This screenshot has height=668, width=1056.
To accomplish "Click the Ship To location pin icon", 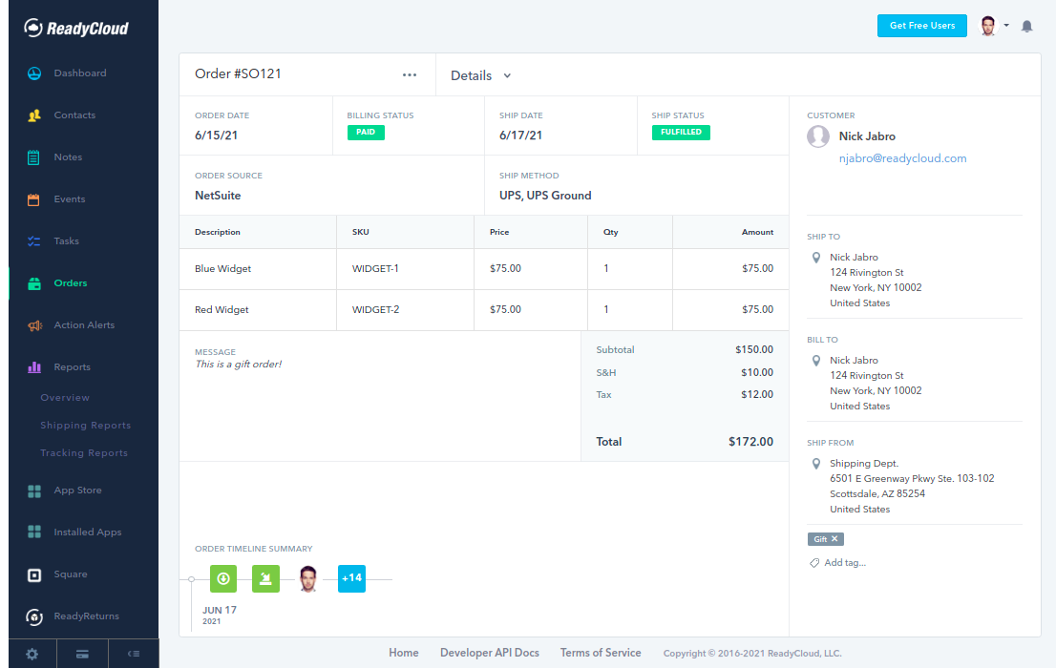I will [x=816, y=258].
